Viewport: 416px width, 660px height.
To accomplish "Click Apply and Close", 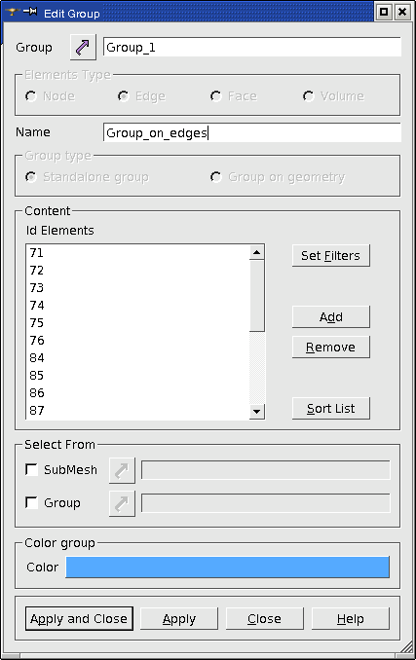I will 79,619.
